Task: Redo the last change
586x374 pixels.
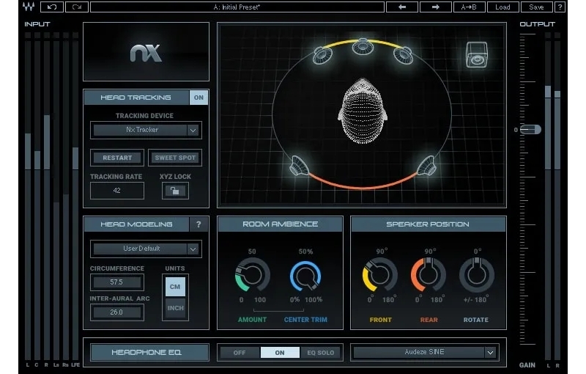Action: point(77,7)
